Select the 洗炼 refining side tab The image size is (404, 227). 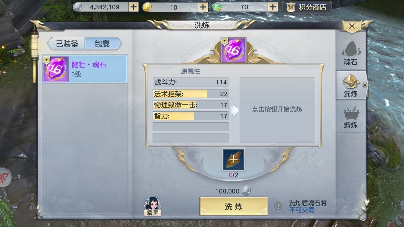(350, 85)
